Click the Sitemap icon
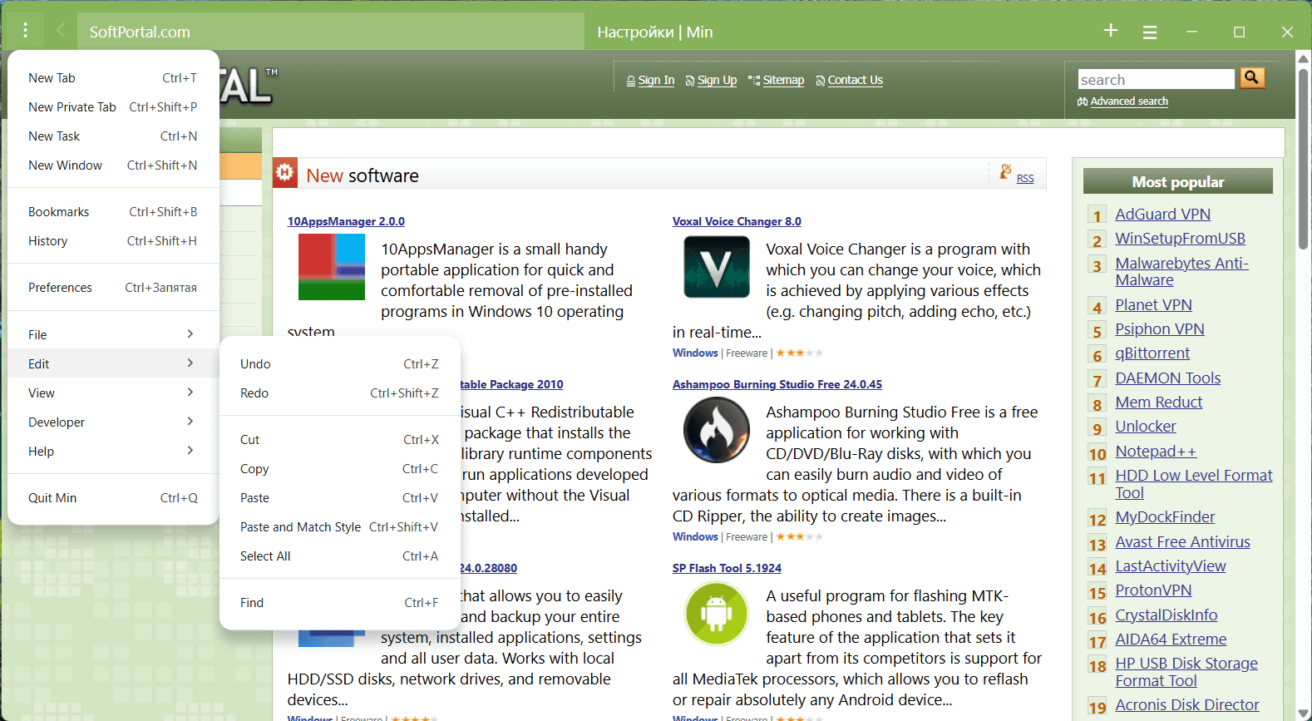Screen dimensions: 1312x721 coord(754,81)
